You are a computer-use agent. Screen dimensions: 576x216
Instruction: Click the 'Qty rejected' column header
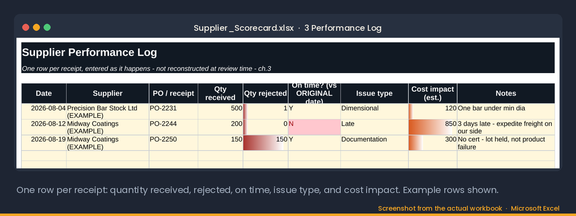(265, 93)
